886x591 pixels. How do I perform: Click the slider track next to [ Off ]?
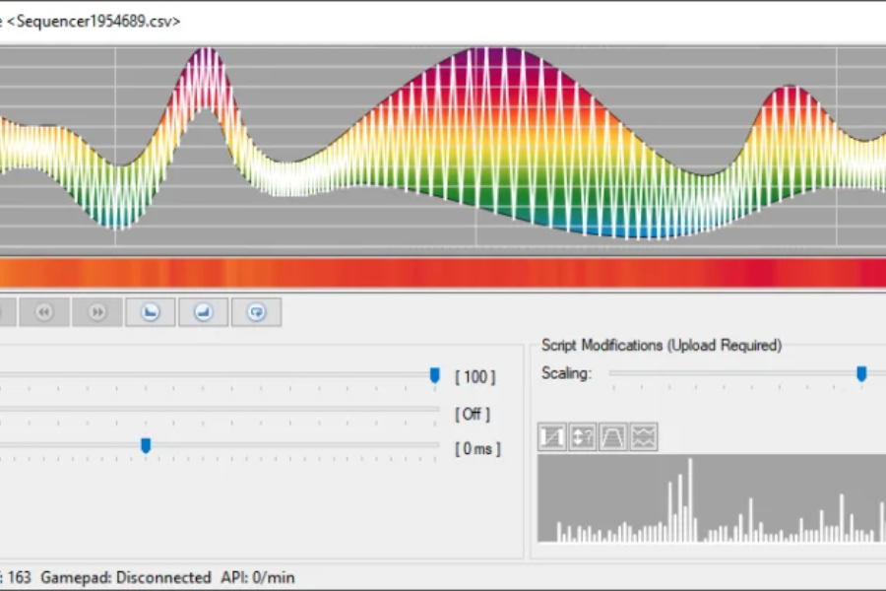220,409
